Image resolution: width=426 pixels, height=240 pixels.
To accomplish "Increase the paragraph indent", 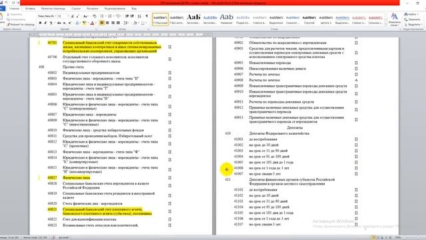I will pyautogui.click(x=132, y=16).
